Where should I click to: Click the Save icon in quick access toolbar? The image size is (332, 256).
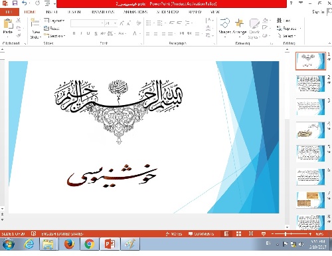15,3
